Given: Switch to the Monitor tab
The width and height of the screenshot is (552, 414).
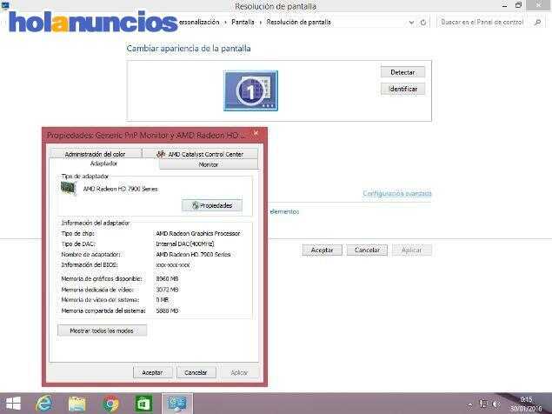Looking at the screenshot, I should [x=209, y=164].
